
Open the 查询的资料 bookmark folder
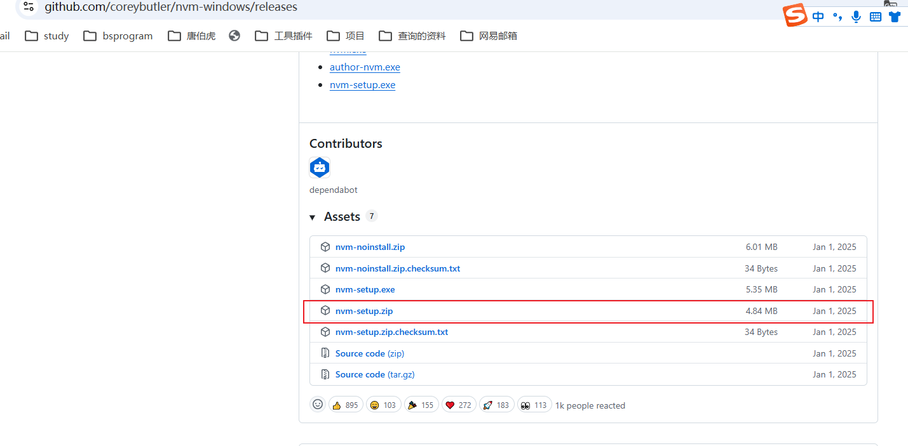412,36
